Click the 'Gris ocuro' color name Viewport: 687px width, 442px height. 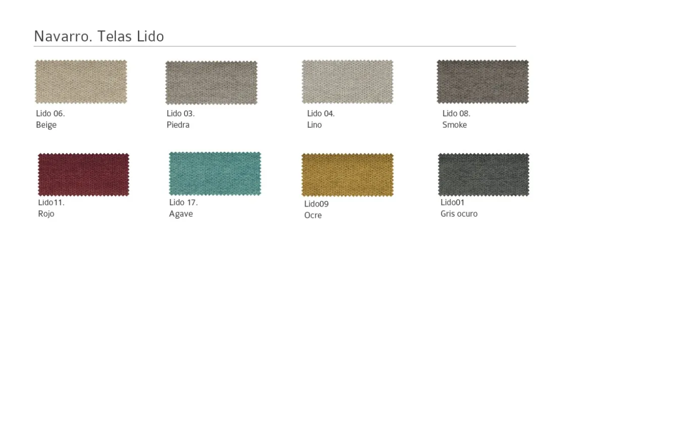459,214
